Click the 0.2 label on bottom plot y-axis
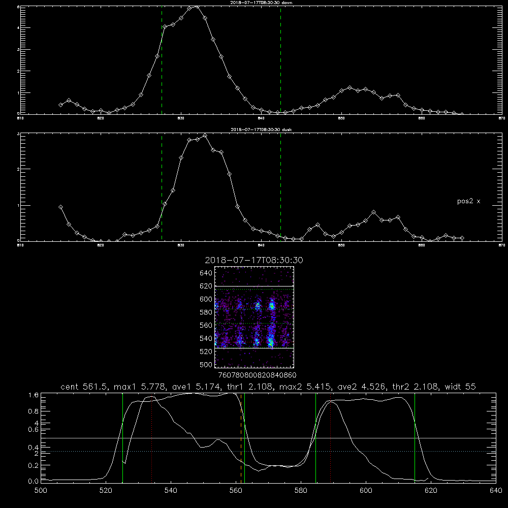508x508 pixels. 34,465
